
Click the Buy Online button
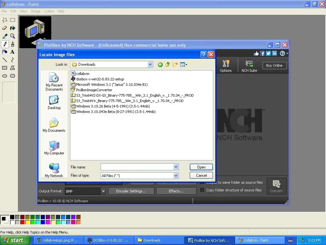pos(274,65)
